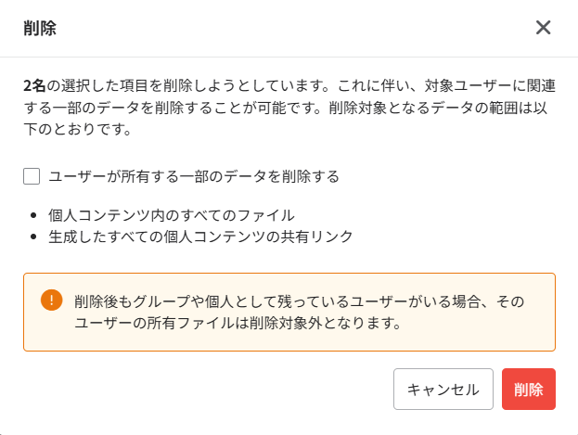Click the description sentence これに伴い、対象ユーザーに関連
Viewport: 578px width, 435px height.
point(446,85)
